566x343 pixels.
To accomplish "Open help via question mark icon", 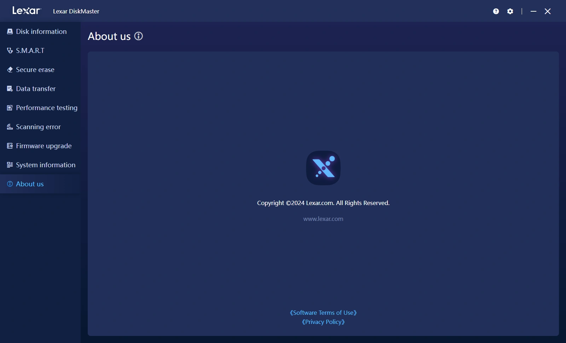I will tap(496, 11).
